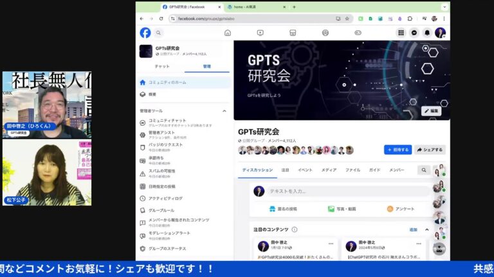This screenshot has width=494, height=277.
Task: Choose 匿名の投稿 anonymous post option
Action: click(283, 209)
